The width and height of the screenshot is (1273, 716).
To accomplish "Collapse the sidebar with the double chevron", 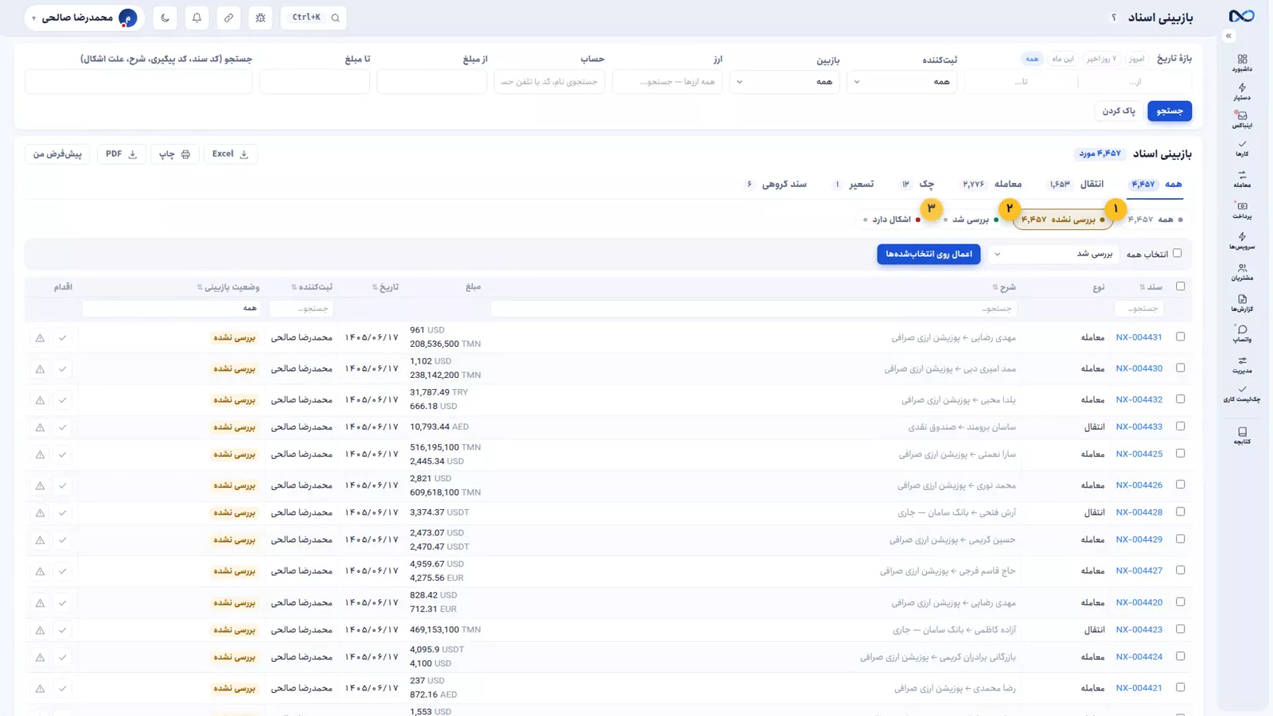I will pyautogui.click(x=1228, y=36).
